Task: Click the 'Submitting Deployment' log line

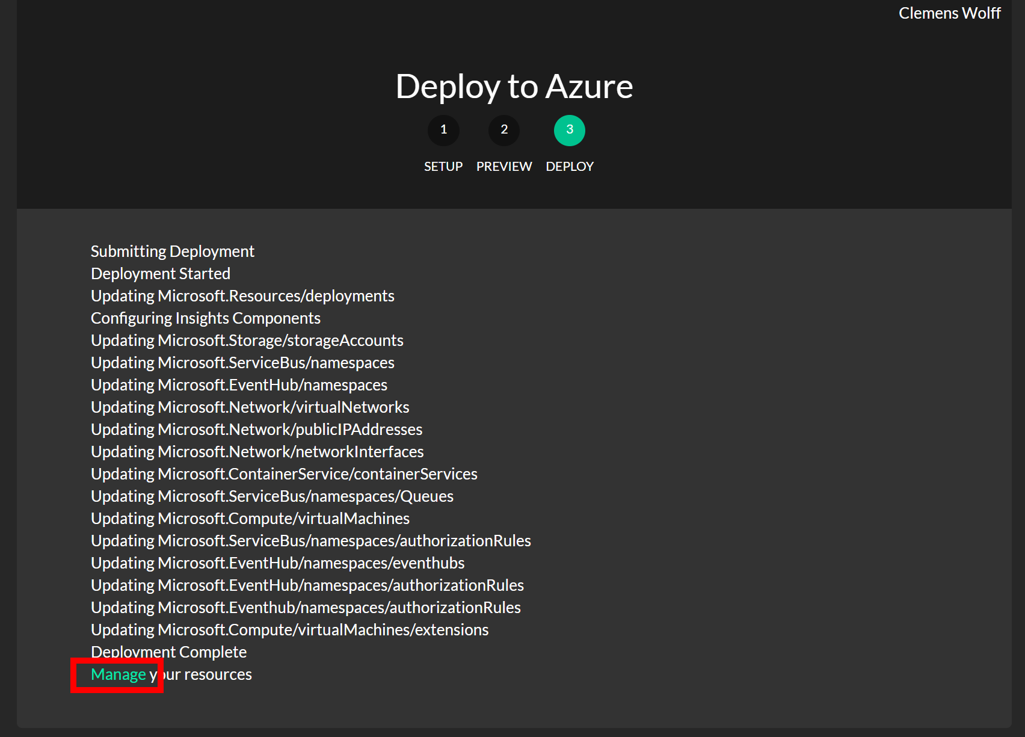Action: (x=173, y=251)
